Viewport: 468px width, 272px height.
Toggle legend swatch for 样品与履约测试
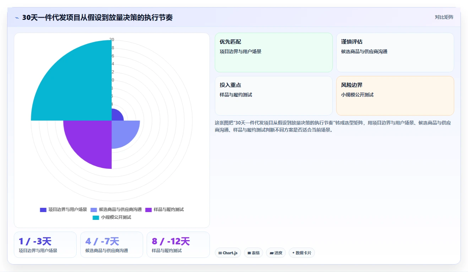point(148,210)
